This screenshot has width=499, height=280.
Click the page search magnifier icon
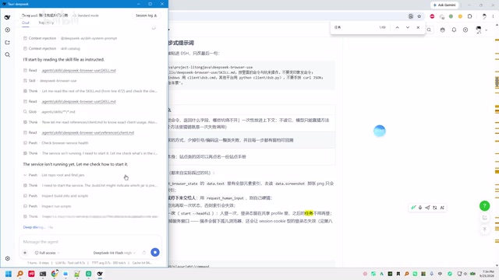pyautogui.click(x=429, y=30)
